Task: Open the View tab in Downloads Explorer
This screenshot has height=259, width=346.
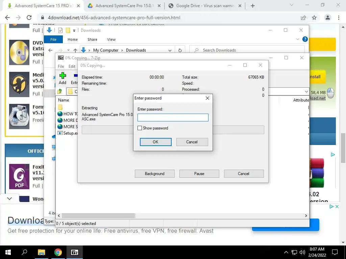Action: pyautogui.click(x=111, y=39)
